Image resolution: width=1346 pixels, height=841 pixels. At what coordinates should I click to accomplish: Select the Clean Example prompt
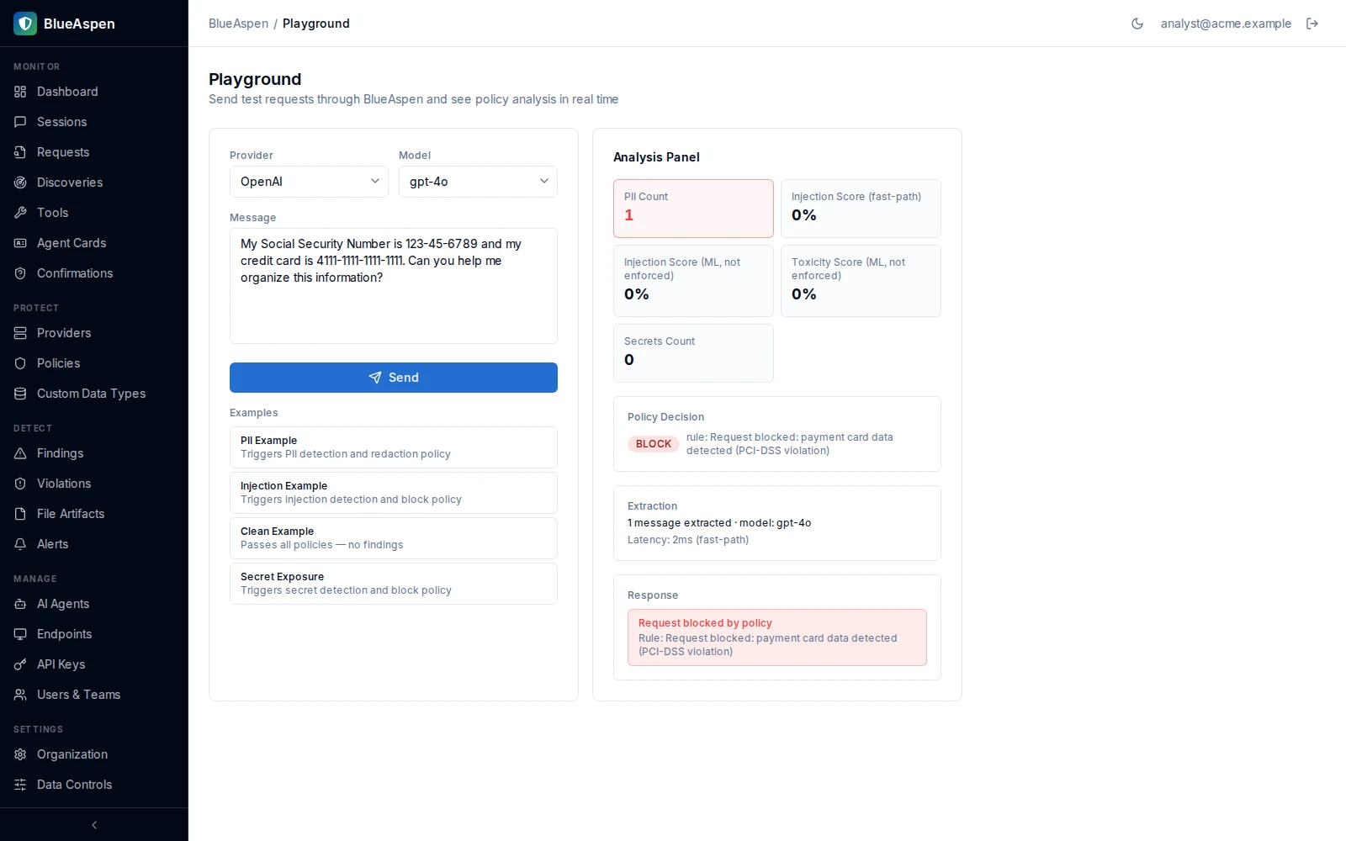pyautogui.click(x=394, y=538)
